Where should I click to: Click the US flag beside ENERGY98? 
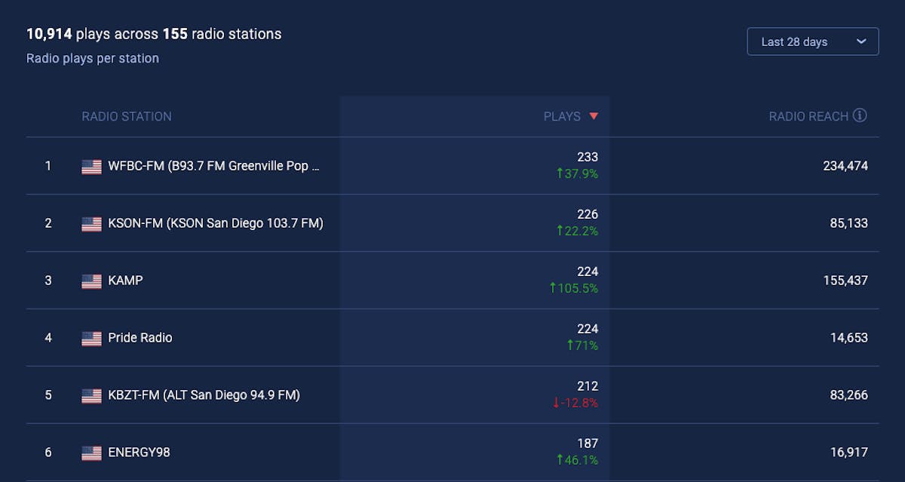91,453
